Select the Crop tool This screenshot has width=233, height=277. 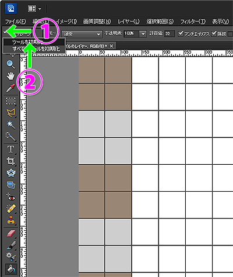tap(11, 161)
